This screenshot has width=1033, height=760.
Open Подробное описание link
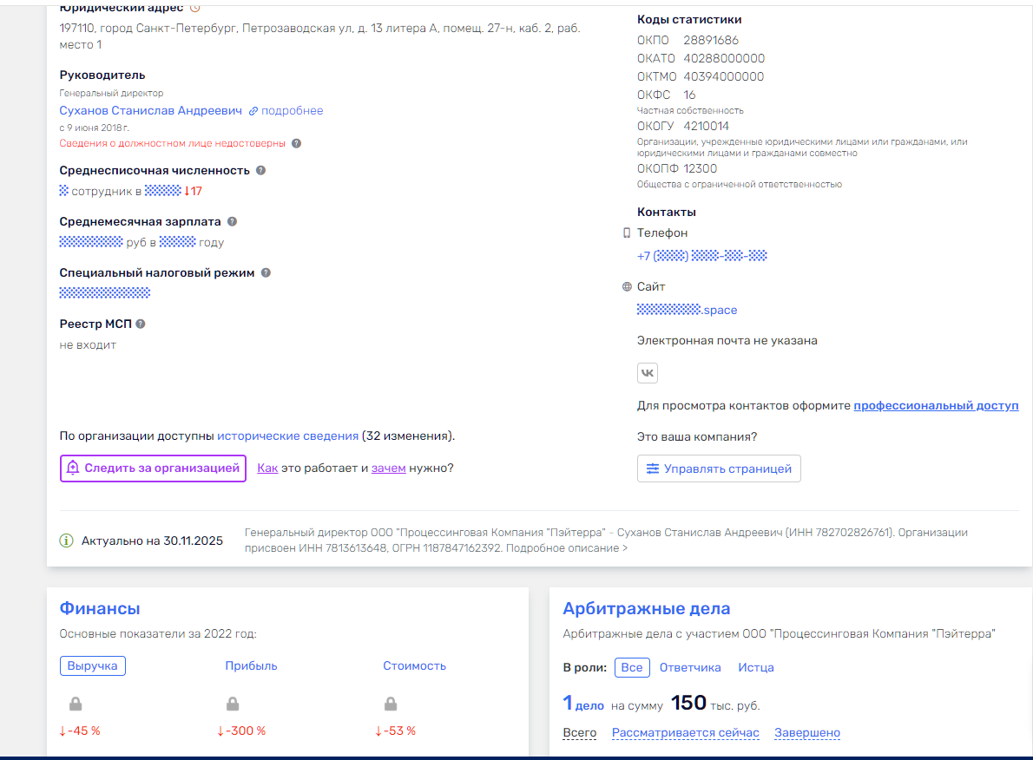tap(567, 548)
